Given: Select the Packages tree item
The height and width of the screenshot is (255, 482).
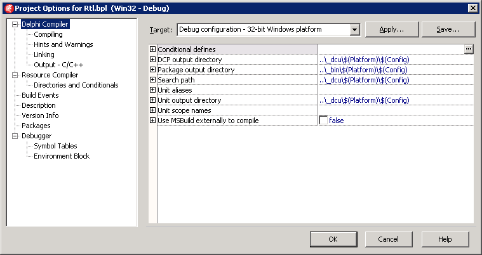Looking at the screenshot, I should pyautogui.click(x=36, y=126).
